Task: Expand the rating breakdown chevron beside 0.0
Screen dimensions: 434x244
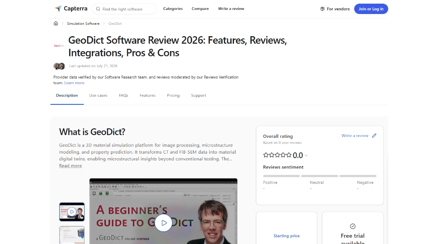Action: tap(306, 155)
